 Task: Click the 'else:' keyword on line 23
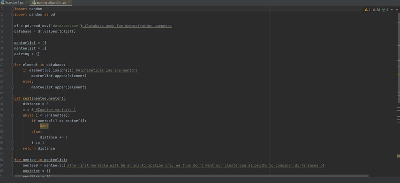pyautogui.click(x=37, y=132)
